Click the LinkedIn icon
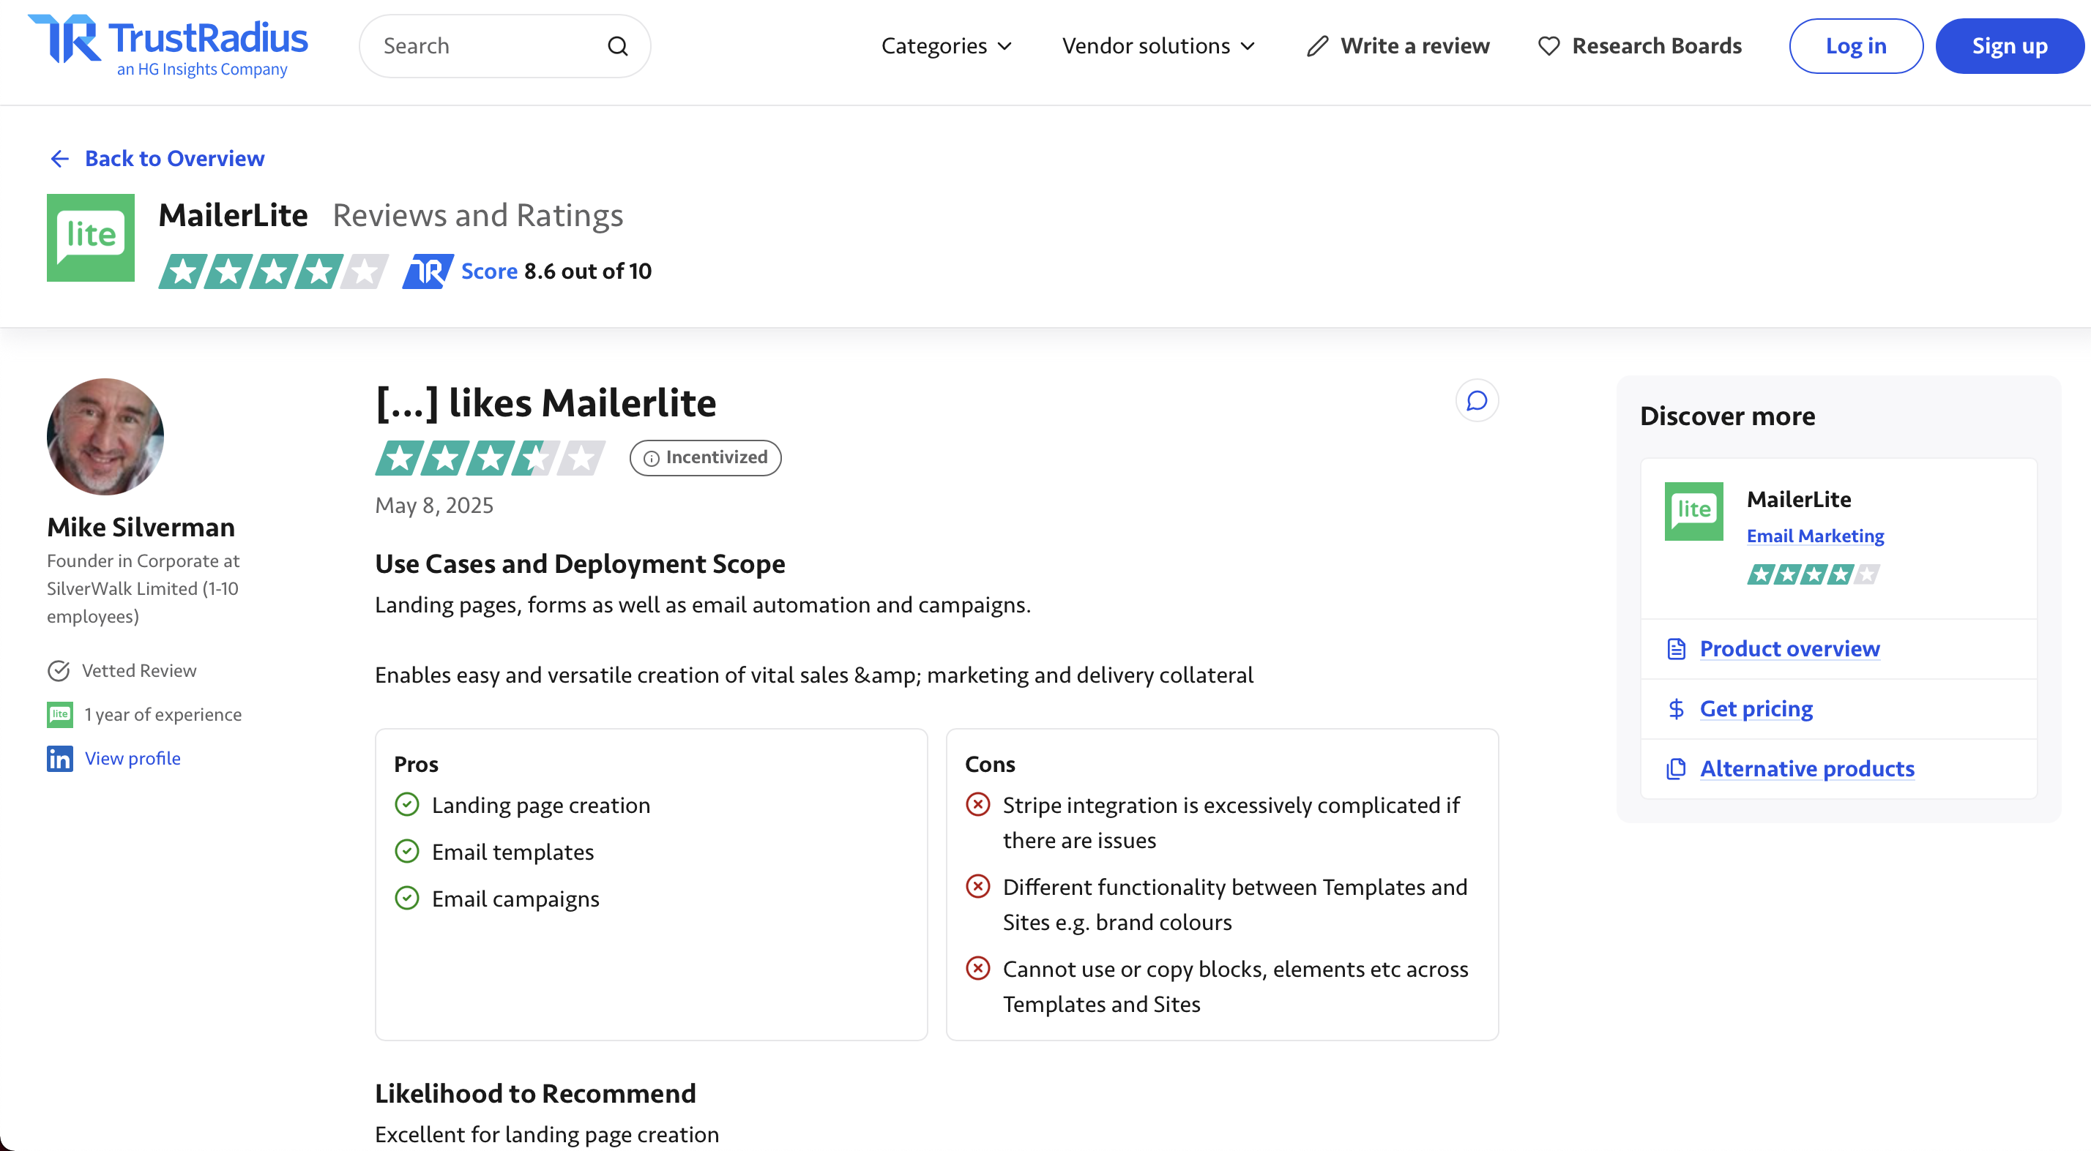This screenshot has width=2091, height=1151. [x=60, y=760]
